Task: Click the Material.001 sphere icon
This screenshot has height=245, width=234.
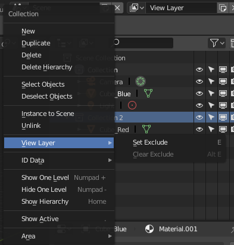Action: coord(149,229)
